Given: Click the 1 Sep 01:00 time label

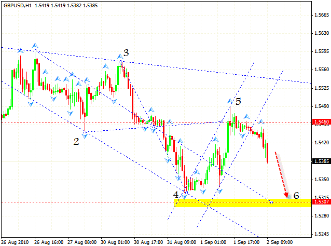Looking at the screenshot, I should 213,242.
